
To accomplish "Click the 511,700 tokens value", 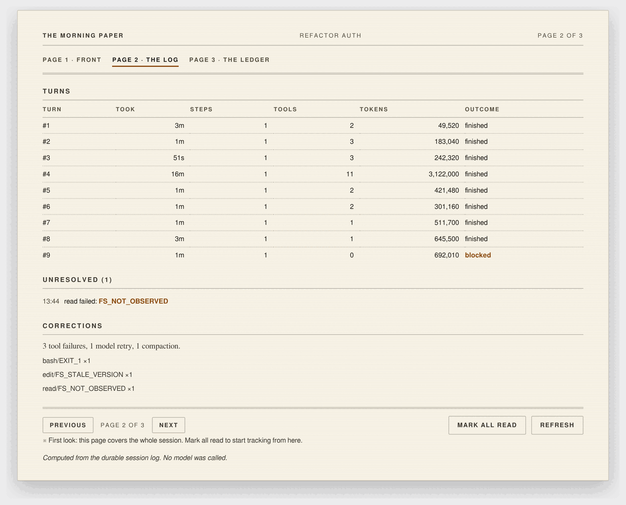I will tap(447, 222).
